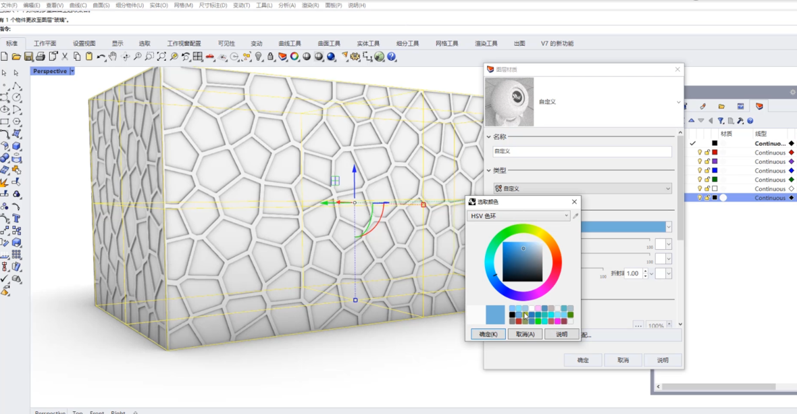The height and width of the screenshot is (414, 797).
Task: Click 取消(A) in the color picker
Action: 525,334
